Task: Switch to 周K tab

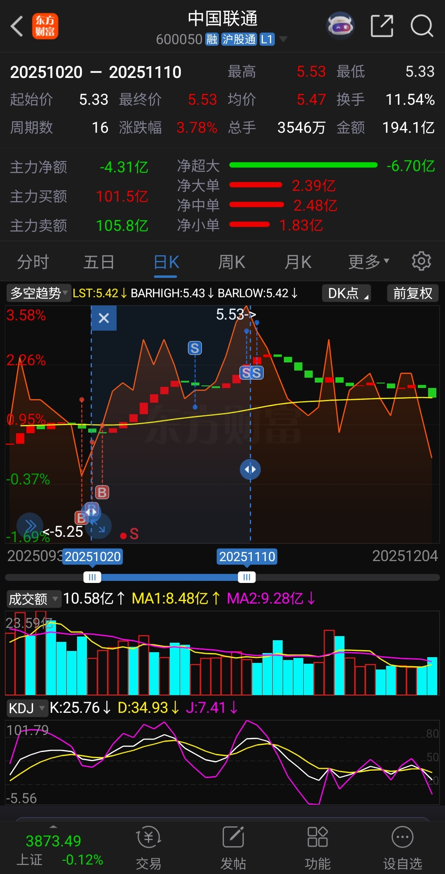Action: (232, 261)
